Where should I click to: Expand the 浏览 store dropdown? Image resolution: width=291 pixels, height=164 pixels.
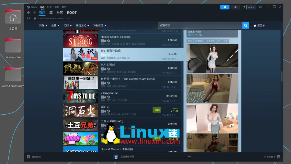coord(43,25)
